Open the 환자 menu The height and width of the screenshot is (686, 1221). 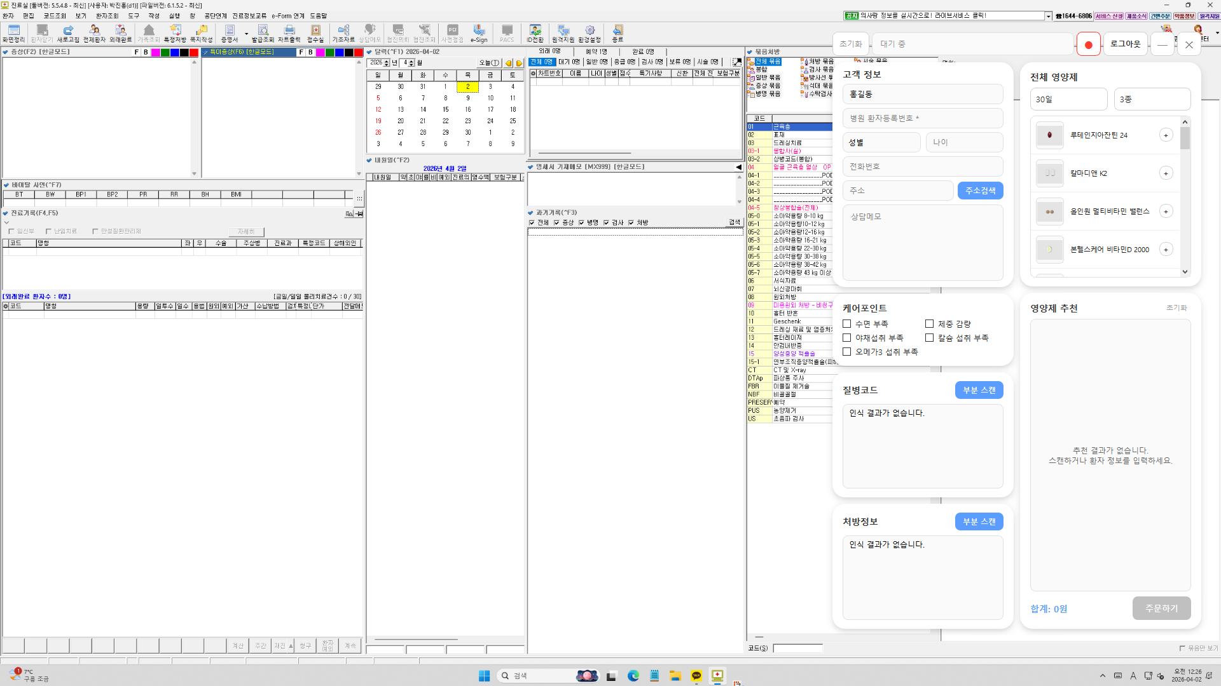pos(8,16)
